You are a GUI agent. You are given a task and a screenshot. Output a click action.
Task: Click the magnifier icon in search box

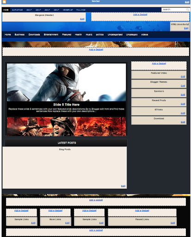[188, 10]
